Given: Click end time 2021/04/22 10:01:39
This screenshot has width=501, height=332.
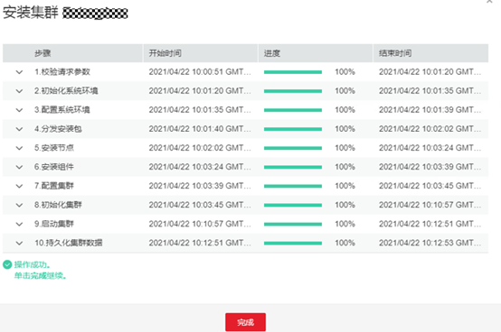Looking at the screenshot, I should (430, 110).
